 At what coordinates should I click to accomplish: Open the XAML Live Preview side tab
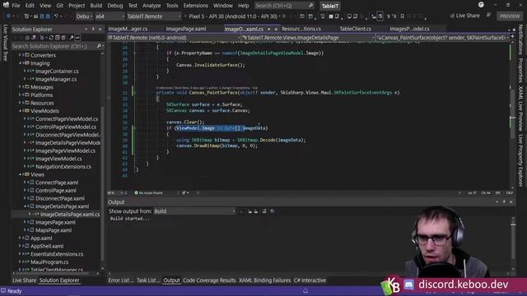pyautogui.click(x=520, y=109)
